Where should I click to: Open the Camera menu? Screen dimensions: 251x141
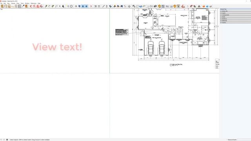tap(13, 3)
